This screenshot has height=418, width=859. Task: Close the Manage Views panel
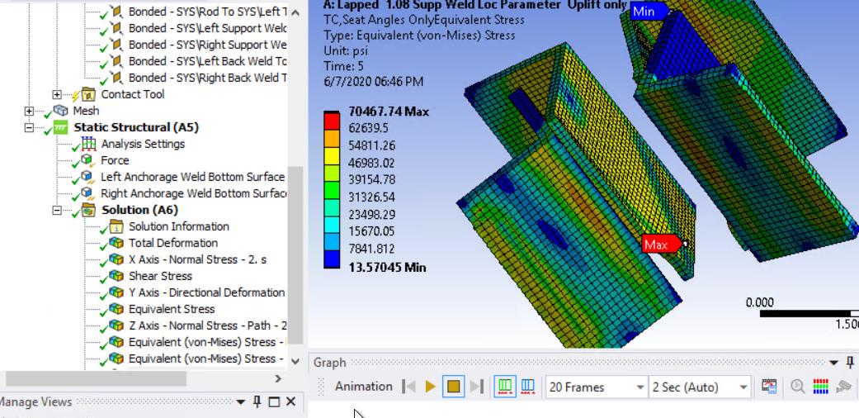pyautogui.click(x=291, y=402)
